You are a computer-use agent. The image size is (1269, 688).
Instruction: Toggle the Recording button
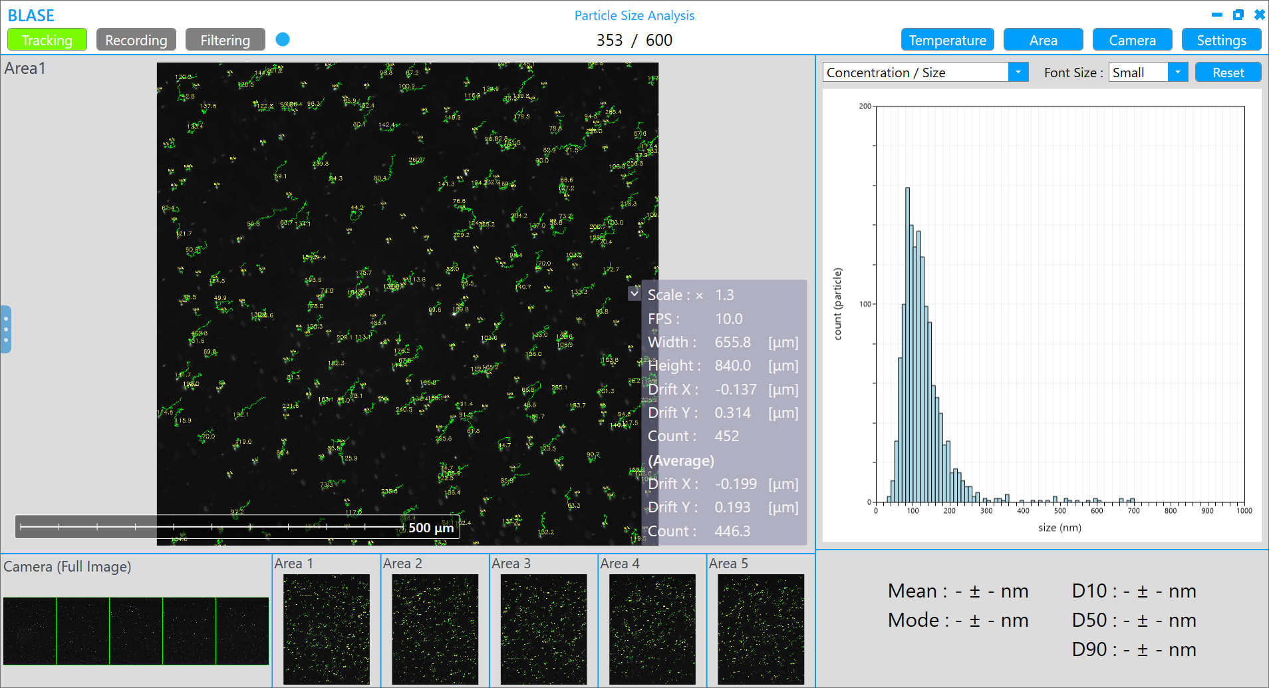click(x=136, y=40)
